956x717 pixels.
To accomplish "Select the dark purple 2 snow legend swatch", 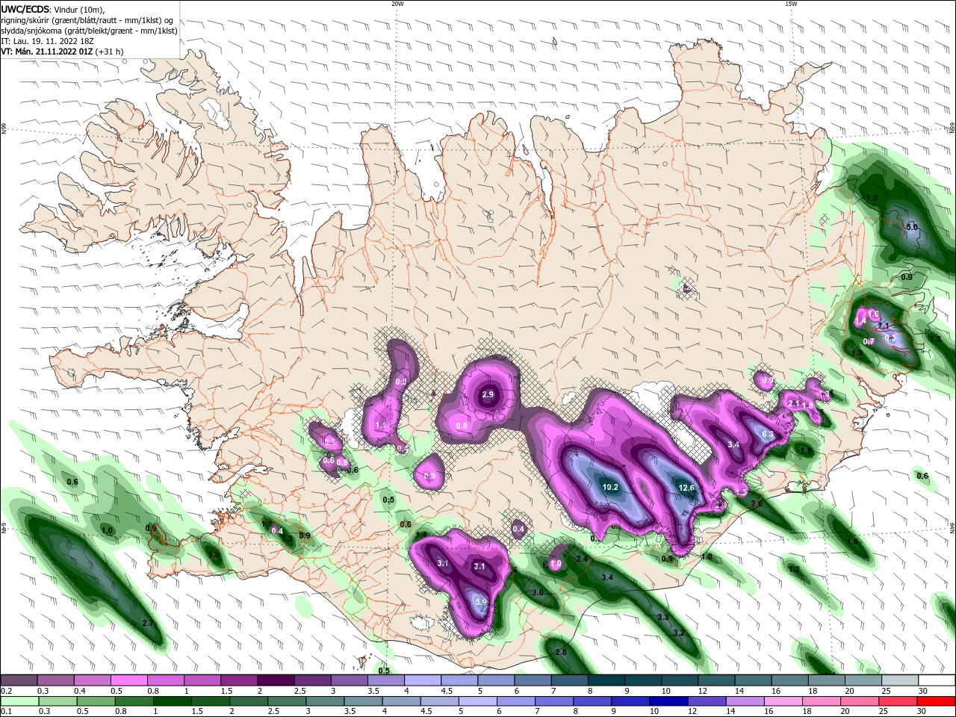I will 276,680.
